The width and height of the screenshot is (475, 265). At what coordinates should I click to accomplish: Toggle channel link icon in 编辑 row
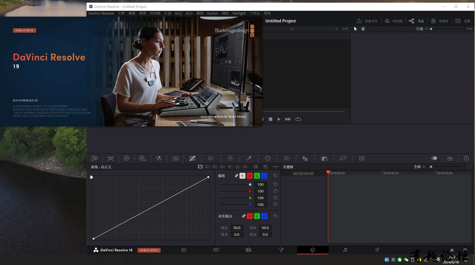click(x=236, y=176)
